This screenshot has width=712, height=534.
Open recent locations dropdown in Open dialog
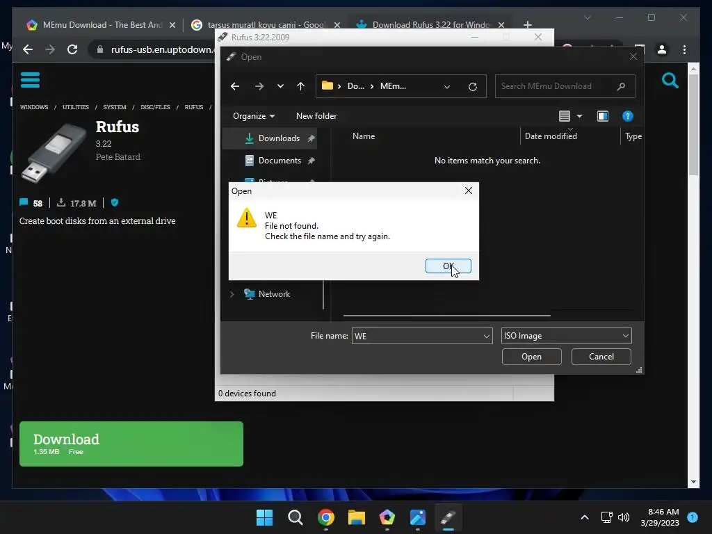[x=280, y=86]
